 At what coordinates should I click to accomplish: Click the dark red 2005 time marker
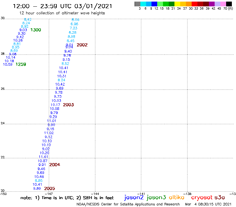coord(49,189)
